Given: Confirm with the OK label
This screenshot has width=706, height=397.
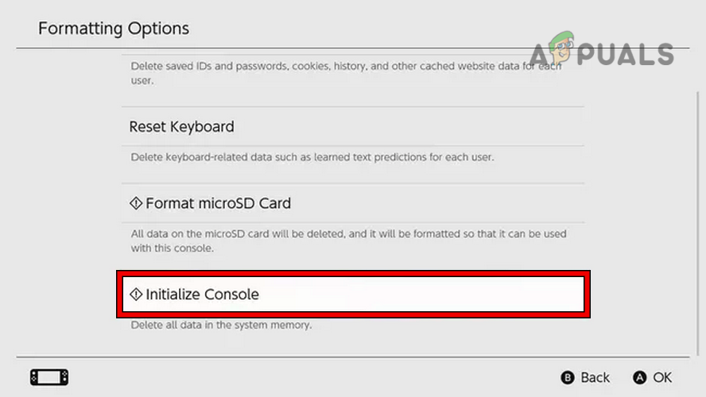Looking at the screenshot, I should pos(662,377).
